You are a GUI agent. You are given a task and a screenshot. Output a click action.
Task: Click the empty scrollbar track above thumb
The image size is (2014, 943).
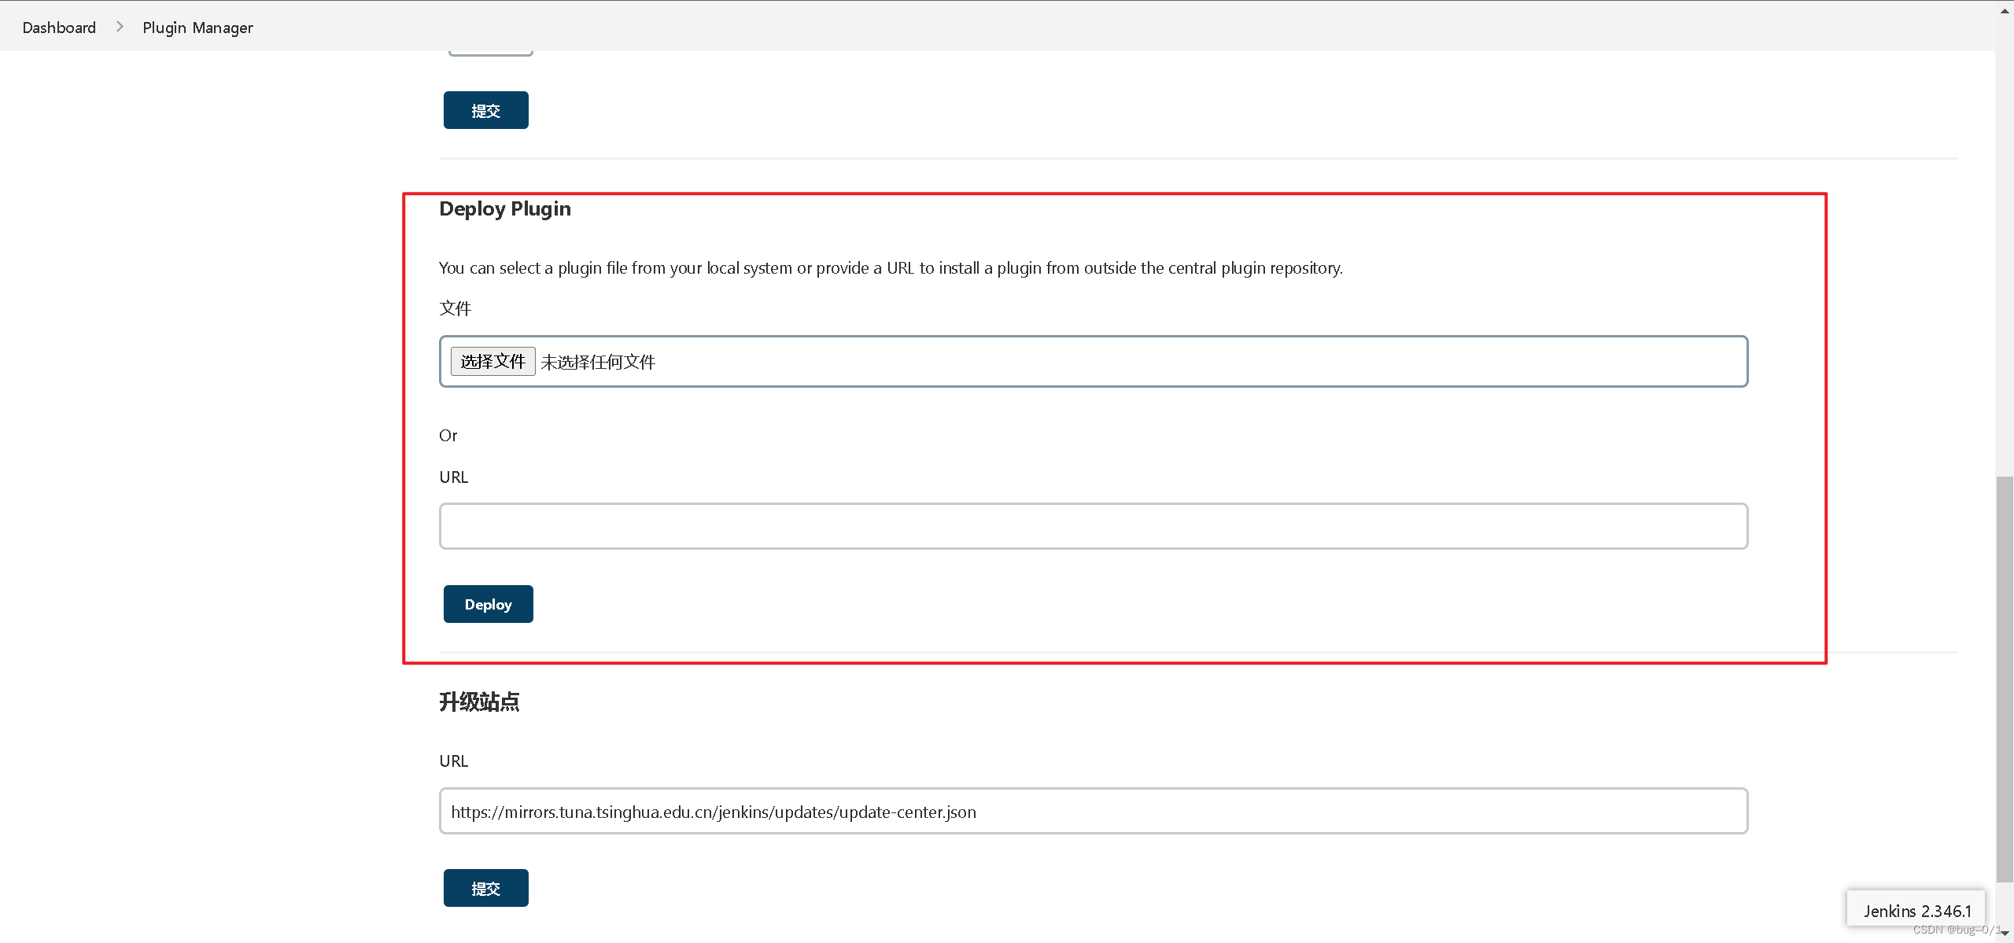point(2005,252)
